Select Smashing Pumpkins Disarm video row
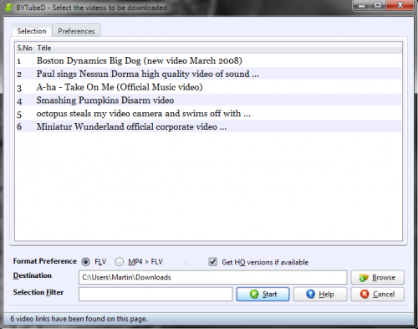 point(209,100)
